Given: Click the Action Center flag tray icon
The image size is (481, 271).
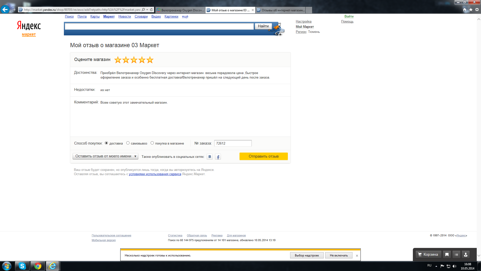Looking at the screenshot, I should pos(442,266).
